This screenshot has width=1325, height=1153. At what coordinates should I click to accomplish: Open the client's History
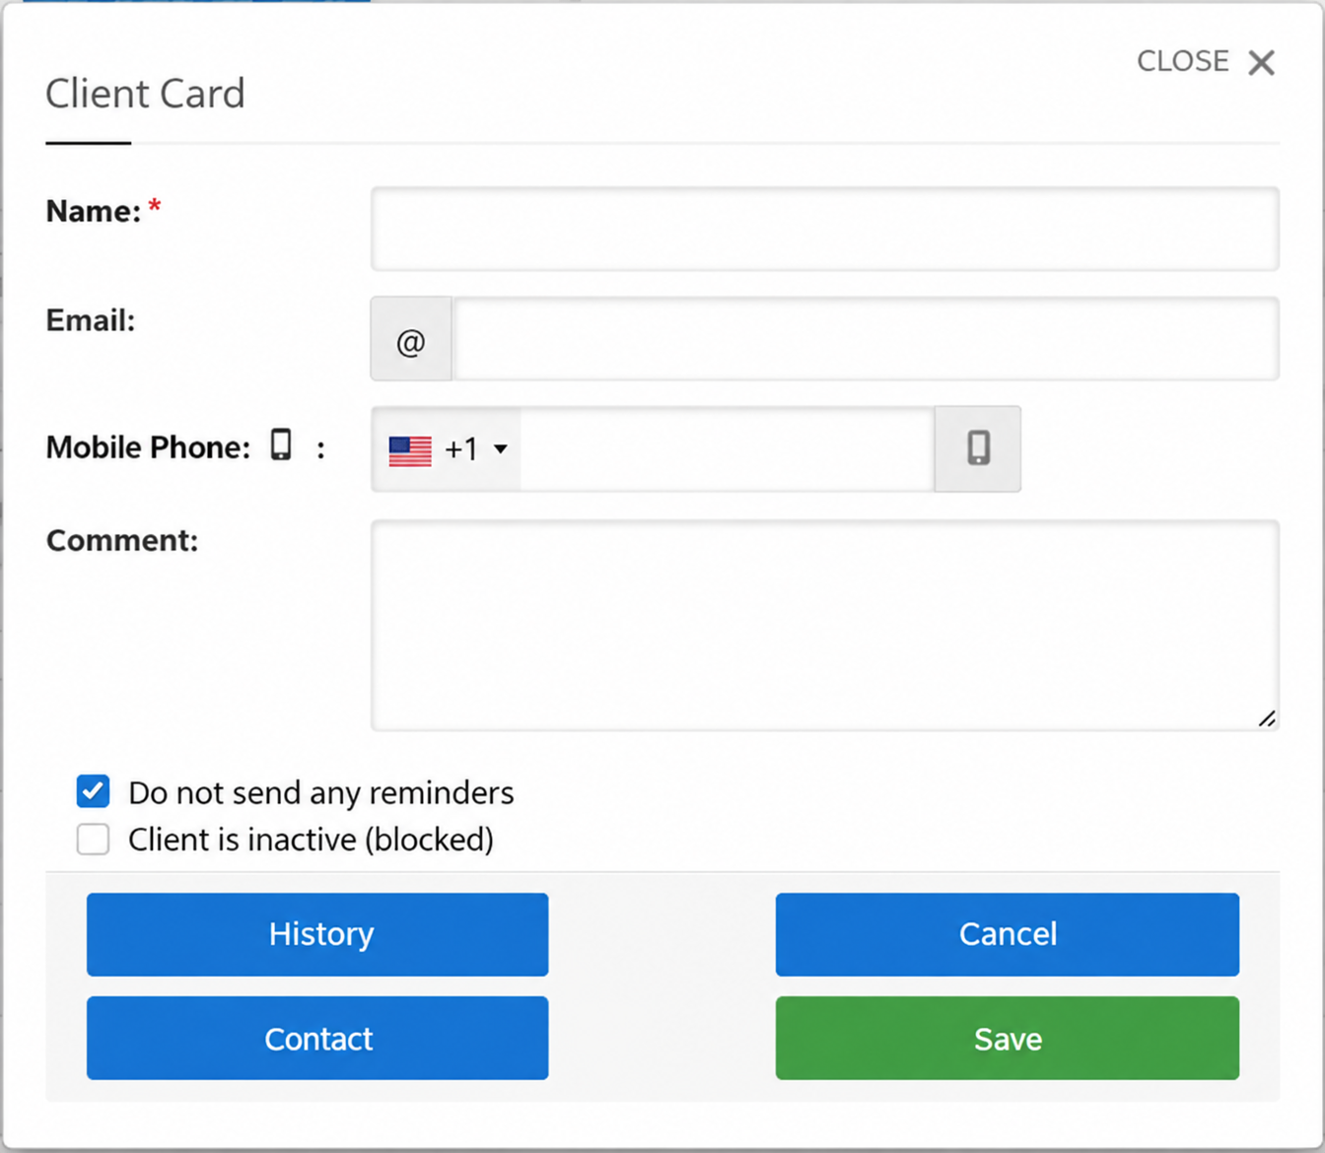tap(317, 934)
